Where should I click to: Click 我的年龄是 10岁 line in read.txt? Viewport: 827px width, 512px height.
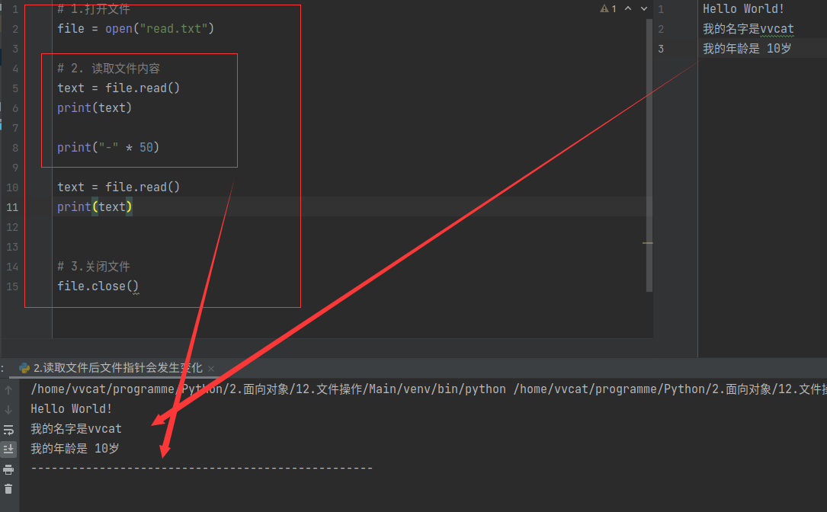(x=747, y=49)
